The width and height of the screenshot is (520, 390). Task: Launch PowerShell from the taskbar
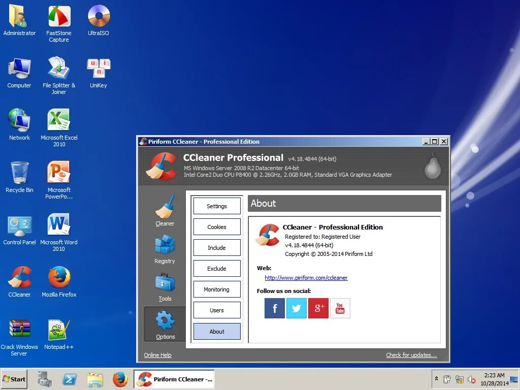70,379
